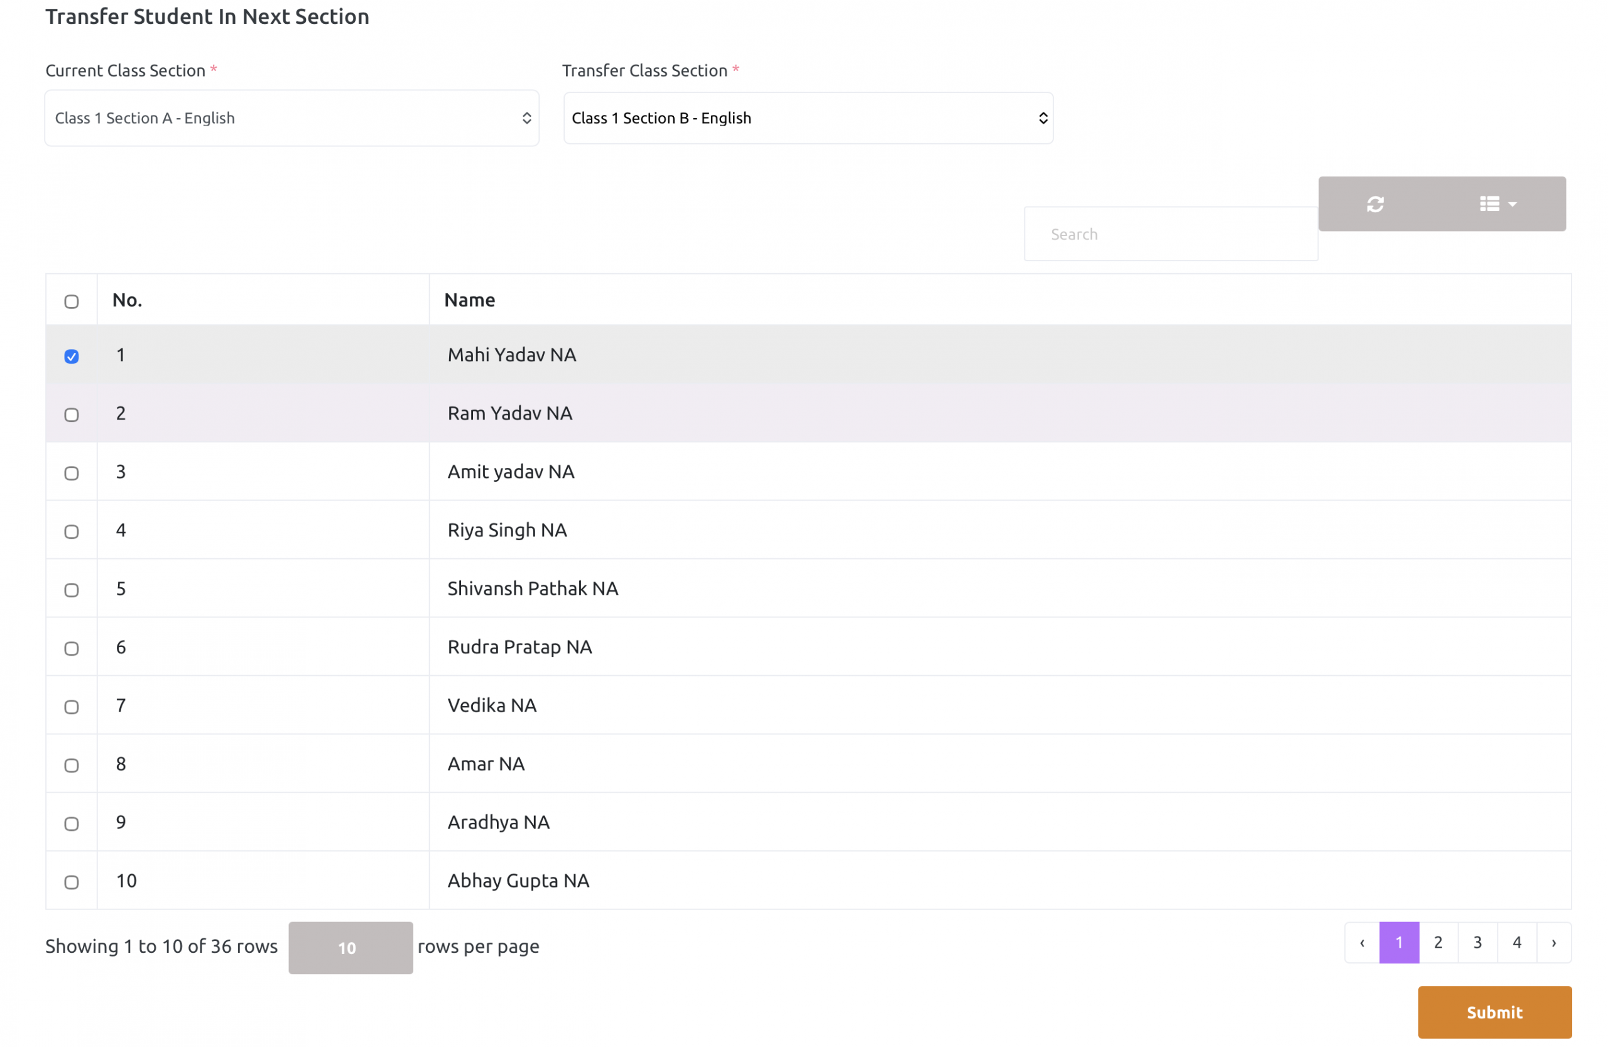Uncheck Mahi Yadav NA row checkbox
Viewport: 1608px width, 1047px height.
point(72,356)
